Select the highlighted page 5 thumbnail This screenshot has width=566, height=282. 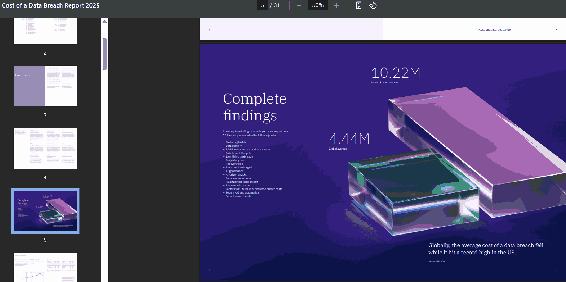45,211
